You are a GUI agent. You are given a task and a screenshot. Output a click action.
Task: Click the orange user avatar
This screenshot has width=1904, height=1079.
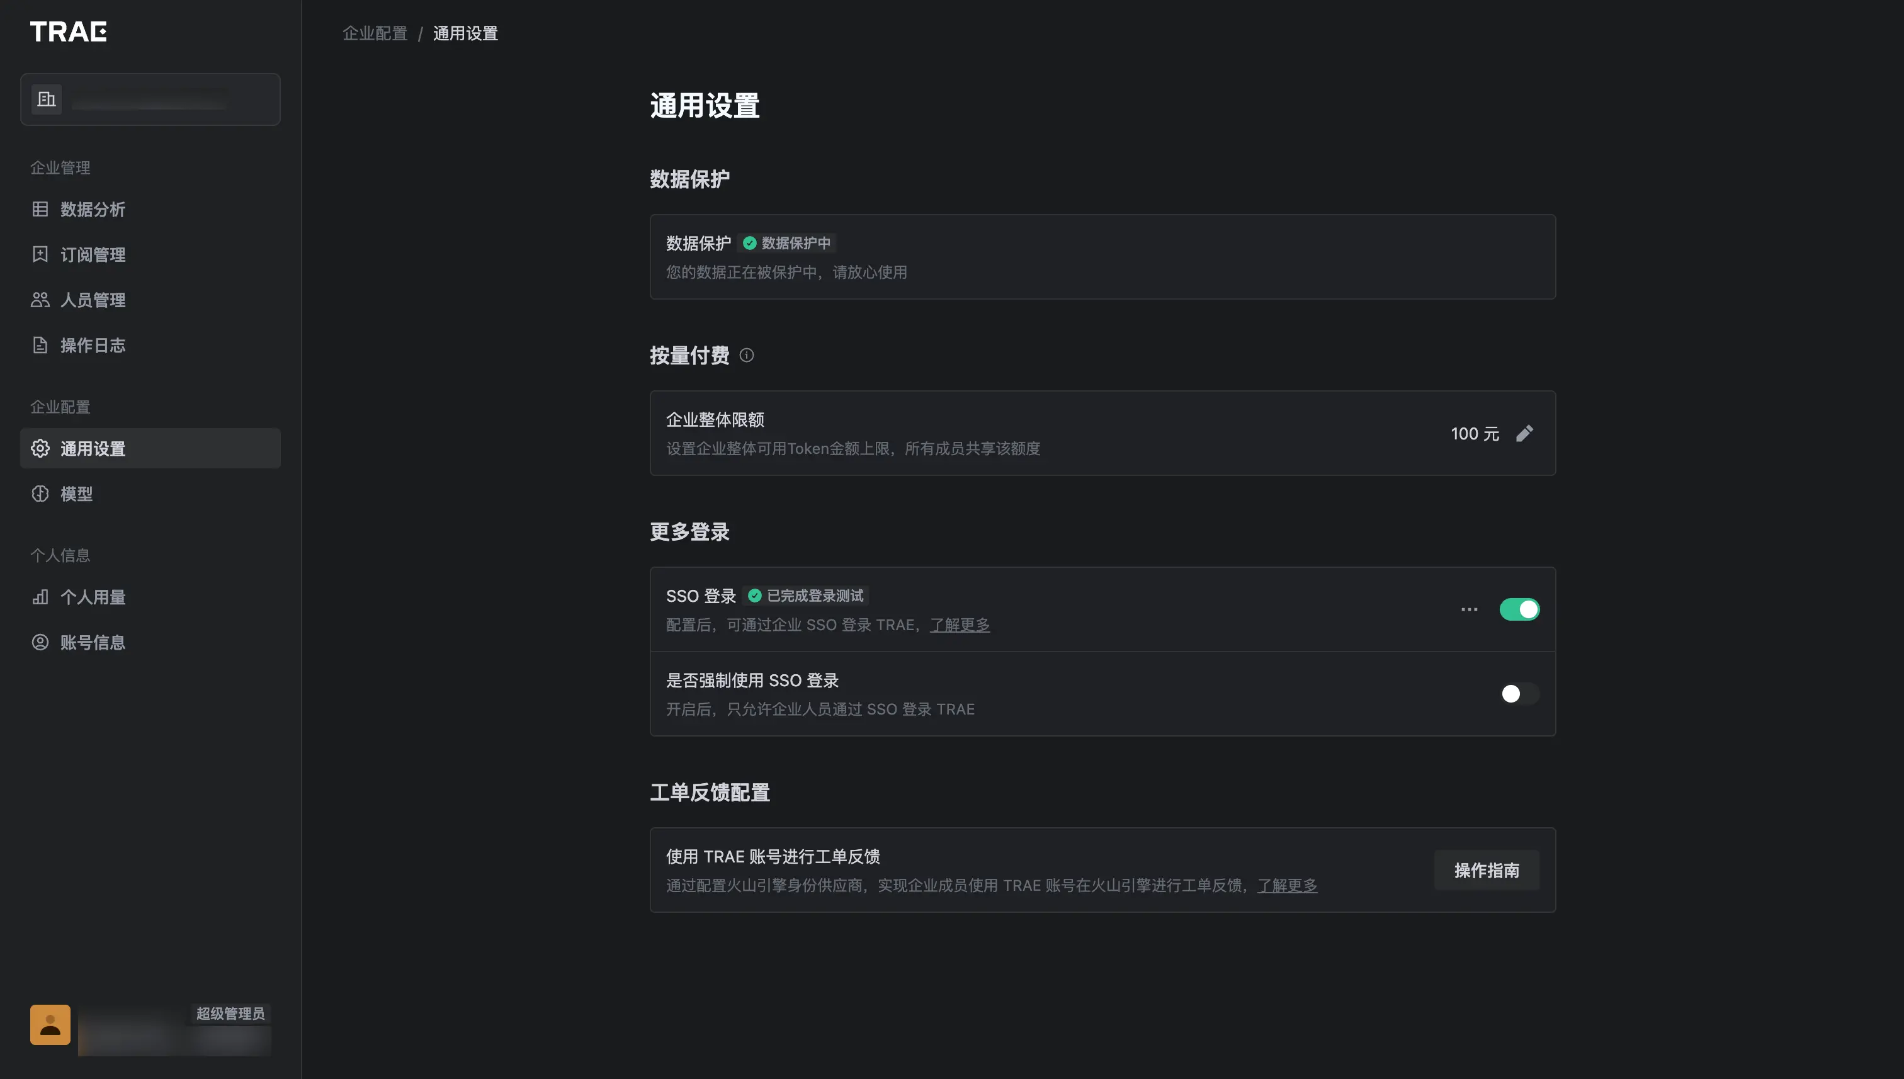click(50, 1024)
